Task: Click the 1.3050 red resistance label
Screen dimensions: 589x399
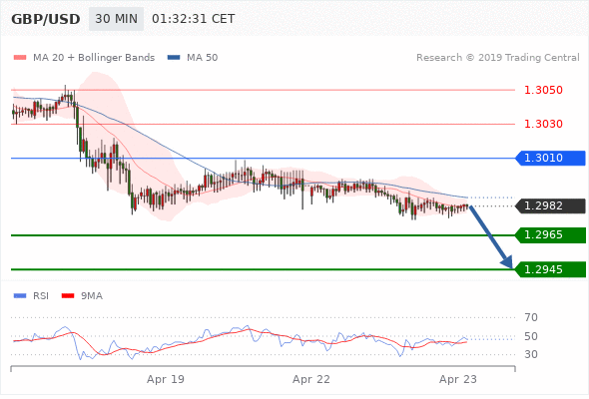Action: [x=543, y=90]
